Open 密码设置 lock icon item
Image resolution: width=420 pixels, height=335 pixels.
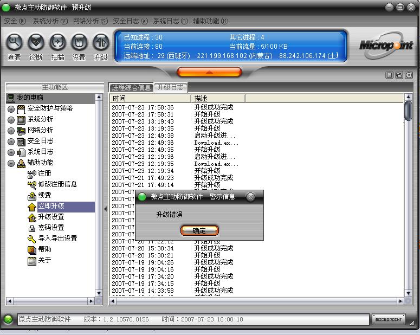[51, 228]
